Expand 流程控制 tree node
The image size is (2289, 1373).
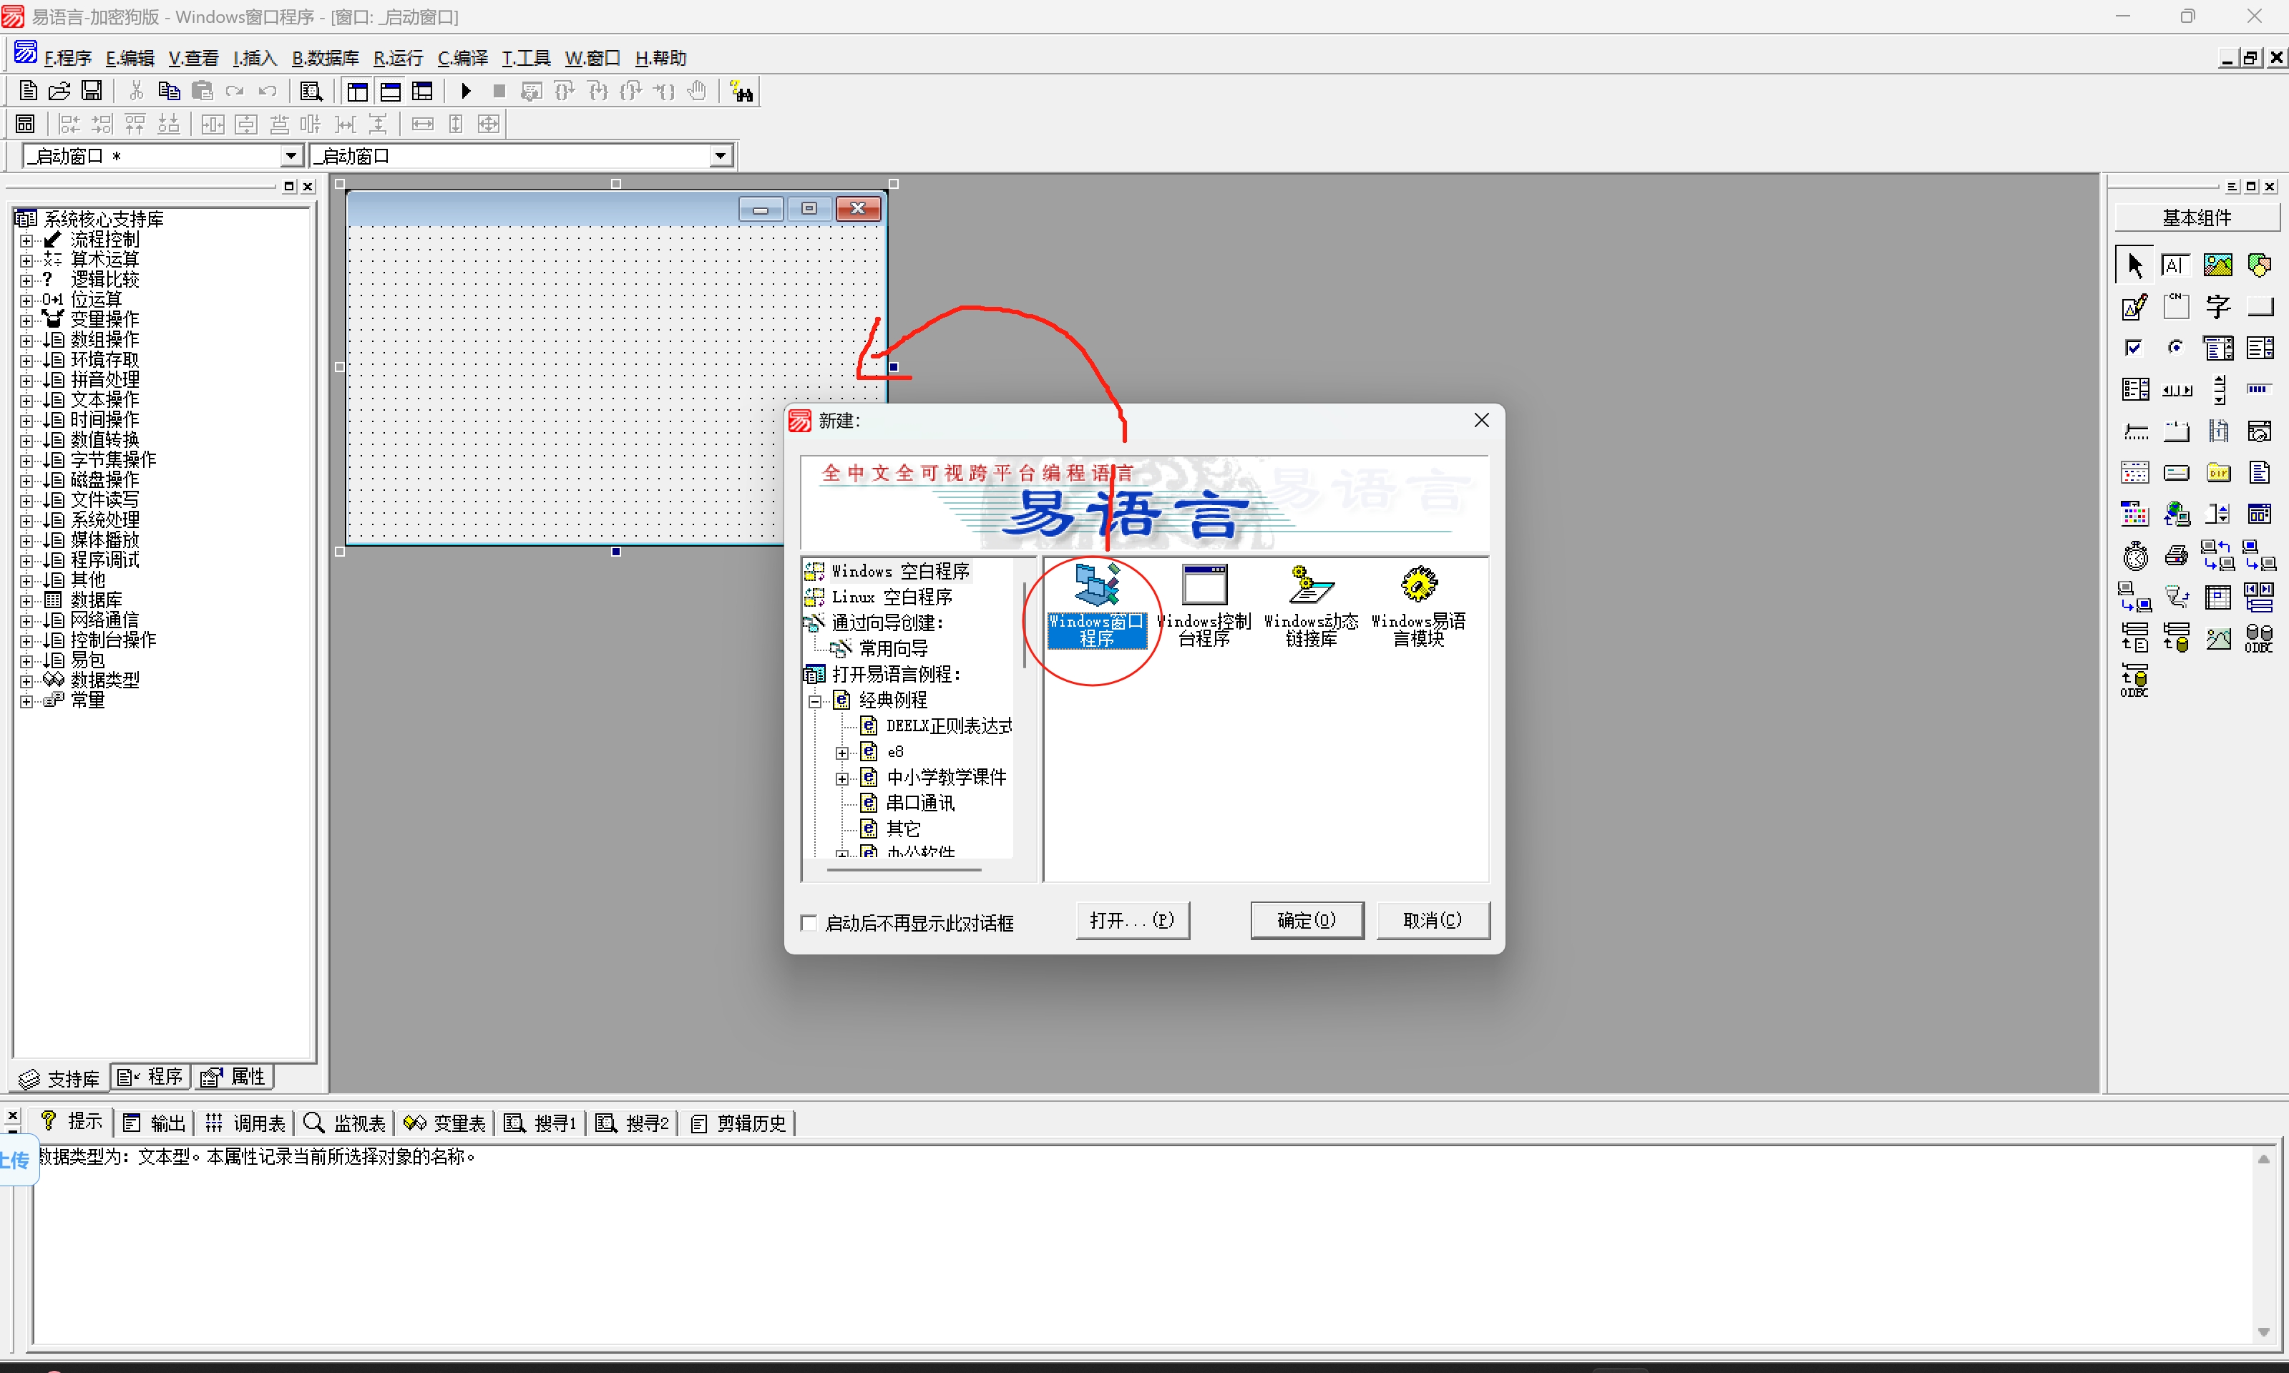pos(26,240)
